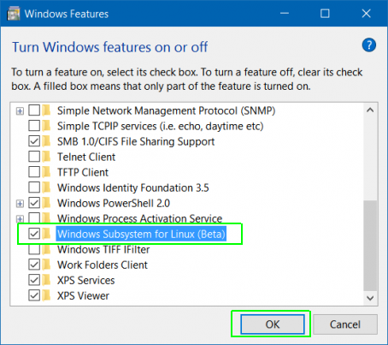Click folder icon beside Windows TIFF IFilter

[46, 250]
